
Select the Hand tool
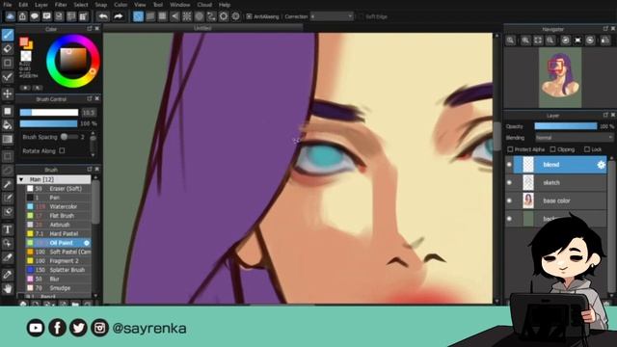tap(8, 288)
